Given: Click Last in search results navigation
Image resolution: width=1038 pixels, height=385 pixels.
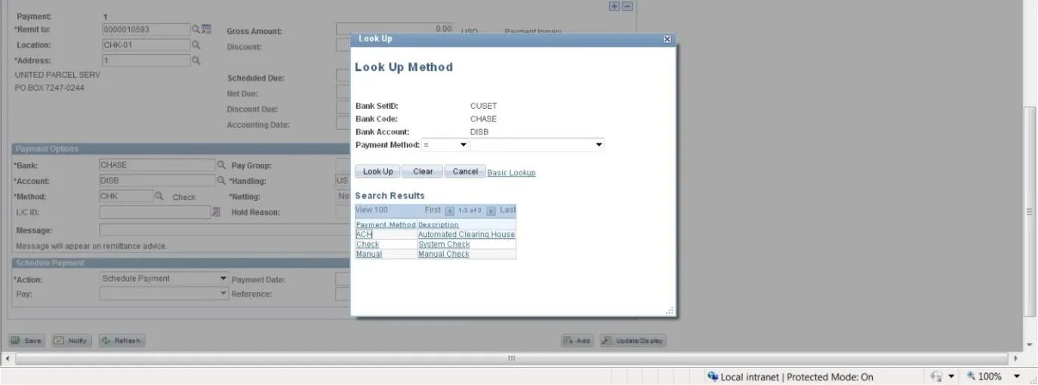Looking at the screenshot, I should pos(508,210).
